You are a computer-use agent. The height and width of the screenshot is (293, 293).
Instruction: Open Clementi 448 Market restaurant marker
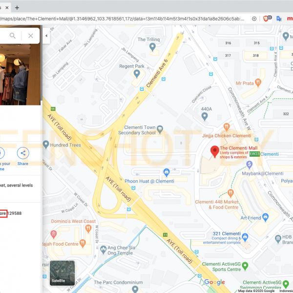tap(230, 193)
